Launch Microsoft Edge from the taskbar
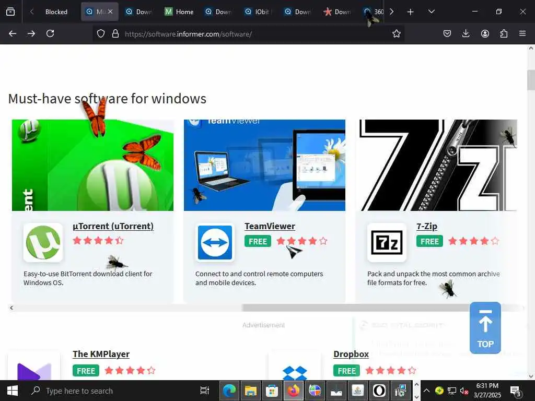 [x=229, y=391]
